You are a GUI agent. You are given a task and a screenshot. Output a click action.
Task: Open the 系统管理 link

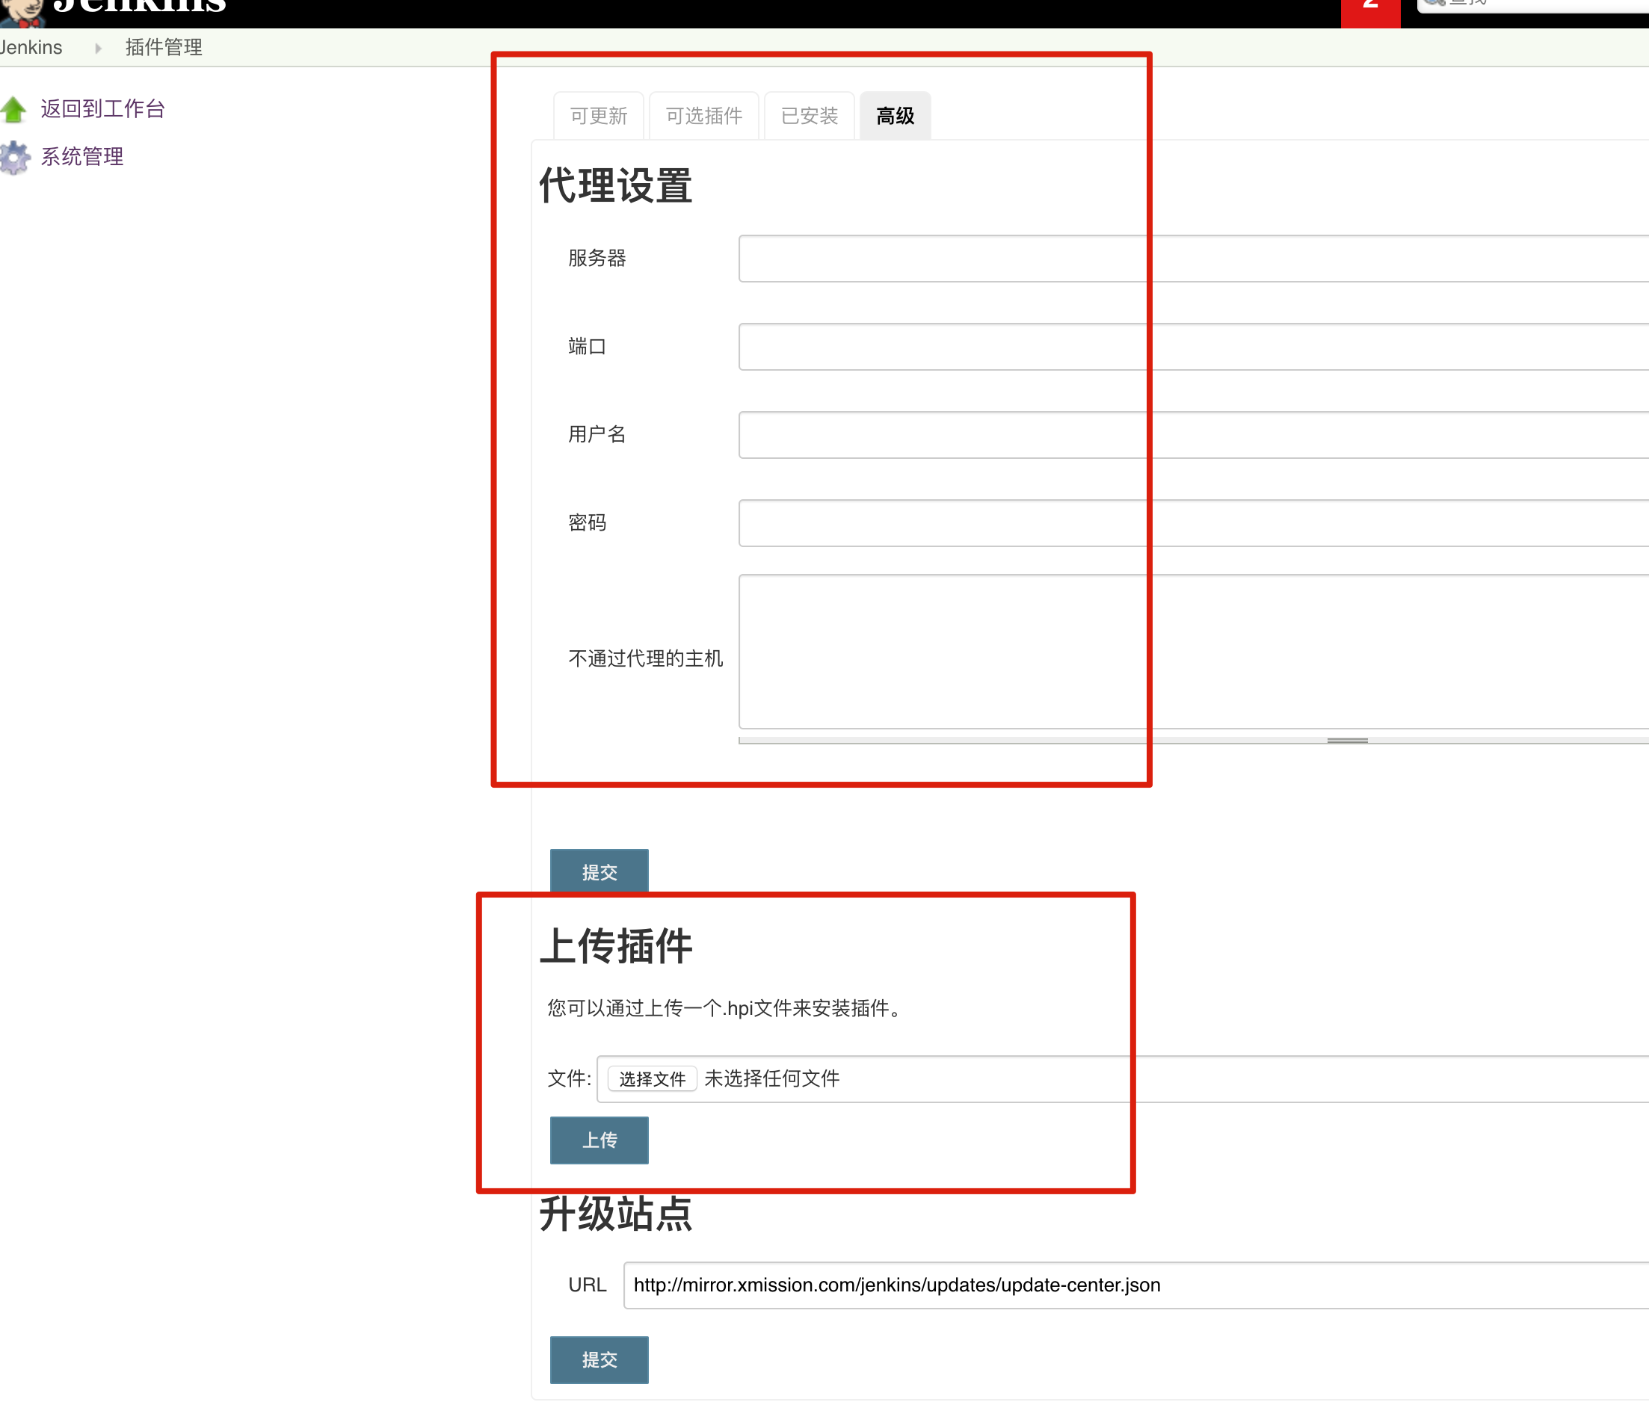[x=82, y=156]
